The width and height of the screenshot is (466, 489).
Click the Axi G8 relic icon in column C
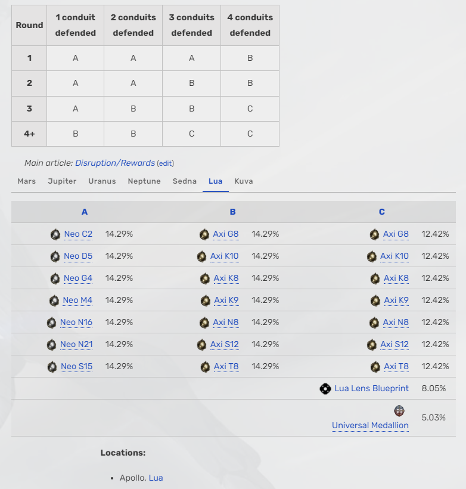click(374, 234)
